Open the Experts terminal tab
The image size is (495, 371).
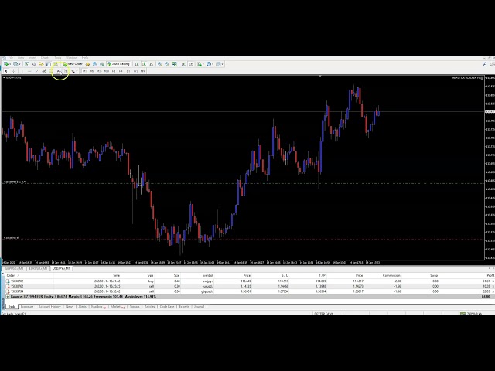point(183,306)
